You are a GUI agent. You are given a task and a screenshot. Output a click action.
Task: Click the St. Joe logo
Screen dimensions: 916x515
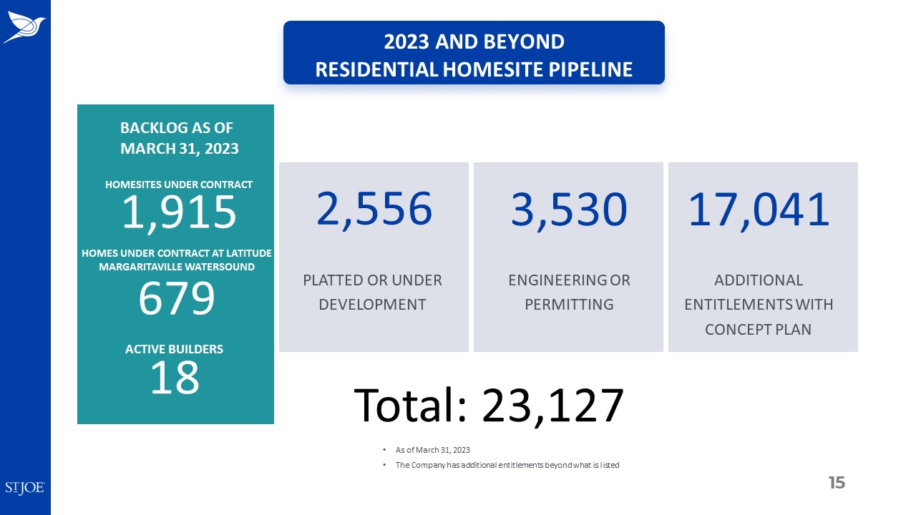(x=25, y=488)
